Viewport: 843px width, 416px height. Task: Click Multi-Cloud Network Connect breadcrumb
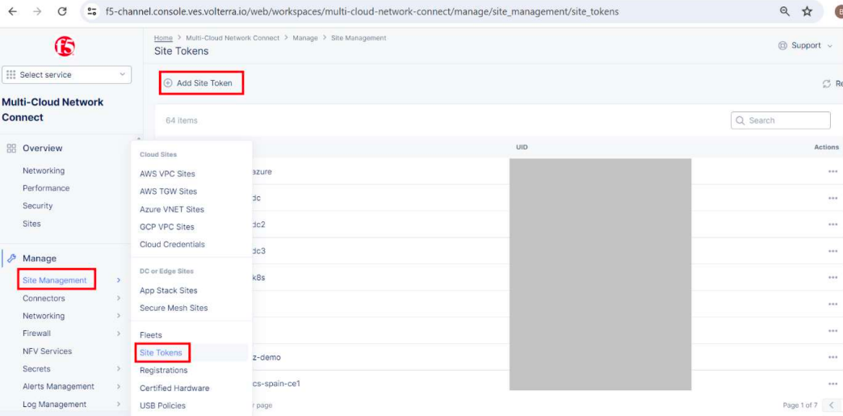tap(233, 38)
